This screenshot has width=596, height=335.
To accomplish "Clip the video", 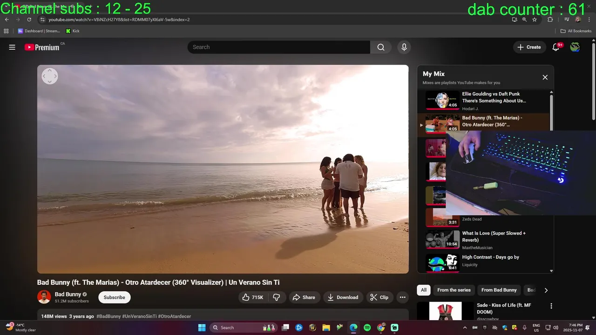I will coord(379,297).
